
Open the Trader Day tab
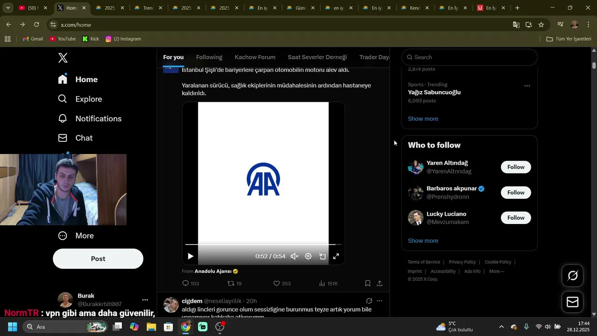(374, 57)
